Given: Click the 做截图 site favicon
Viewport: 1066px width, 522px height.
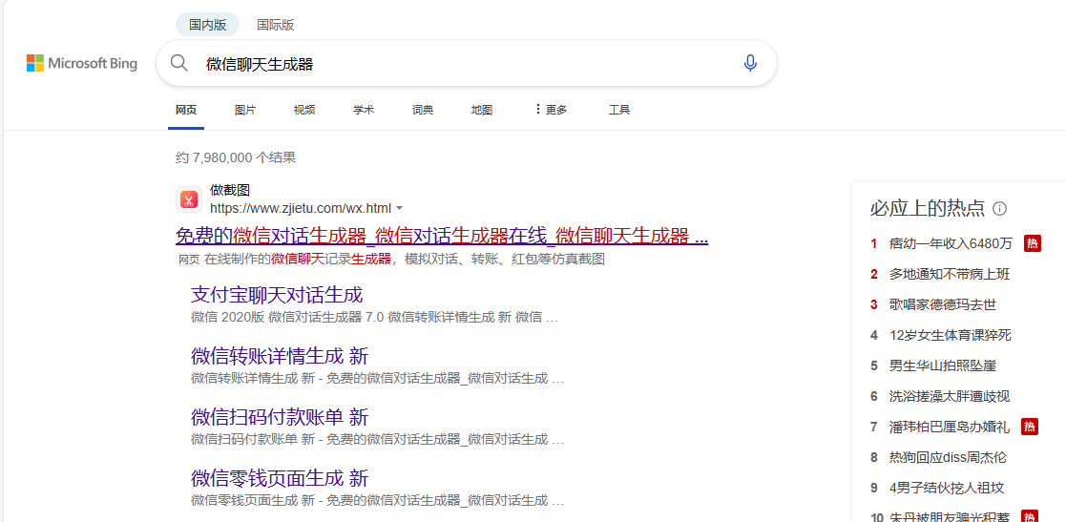Looking at the screenshot, I should click(188, 198).
